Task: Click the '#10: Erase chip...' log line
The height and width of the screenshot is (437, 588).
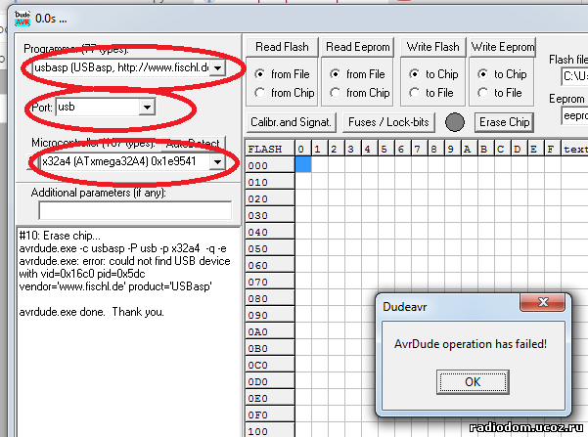Action: (60, 236)
